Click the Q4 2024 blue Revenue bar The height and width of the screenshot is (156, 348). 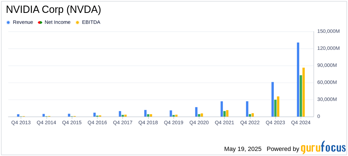[x=298, y=80]
